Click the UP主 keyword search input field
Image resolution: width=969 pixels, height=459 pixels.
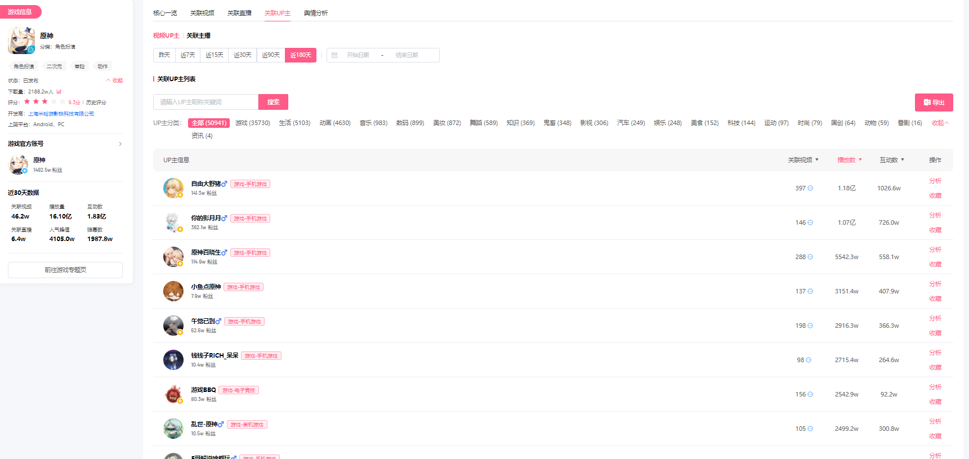206,102
